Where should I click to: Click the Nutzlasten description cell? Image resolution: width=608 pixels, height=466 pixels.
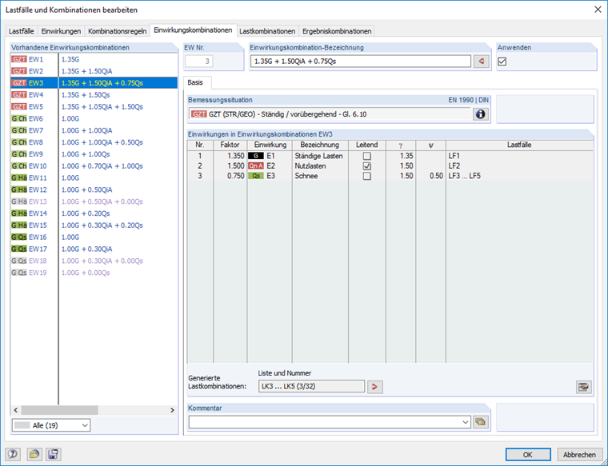[x=320, y=165]
